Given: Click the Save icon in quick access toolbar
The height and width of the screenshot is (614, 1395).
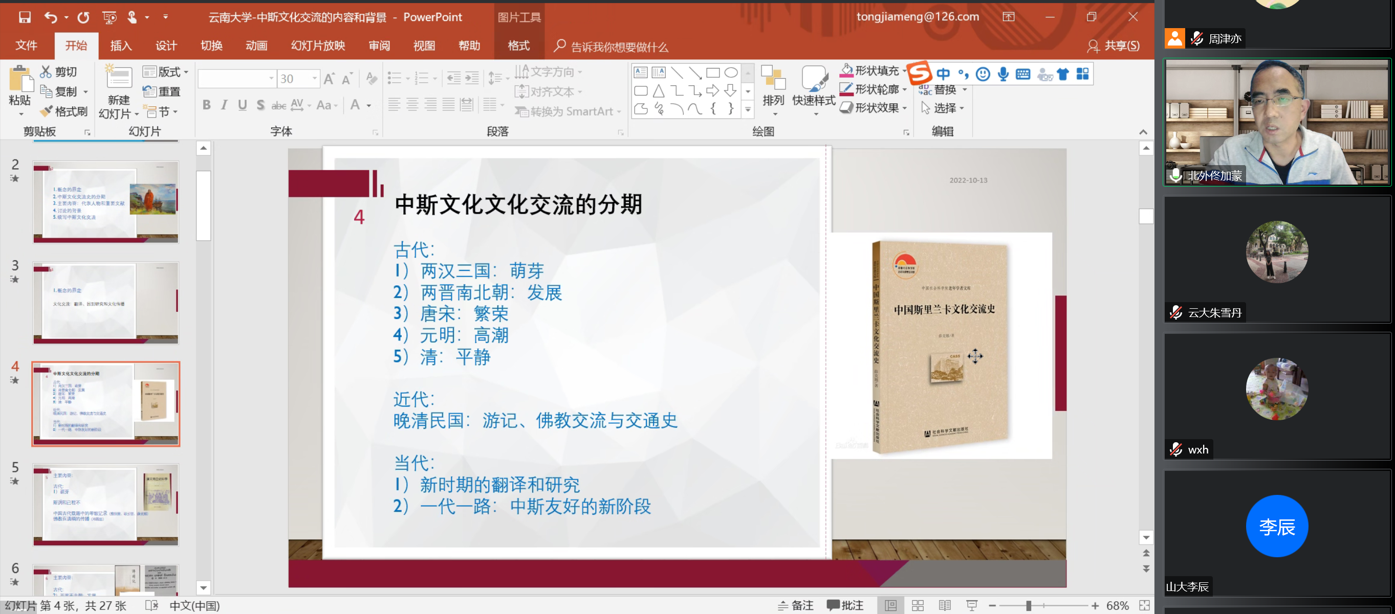Looking at the screenshot, I should click(x=25, y=17).
